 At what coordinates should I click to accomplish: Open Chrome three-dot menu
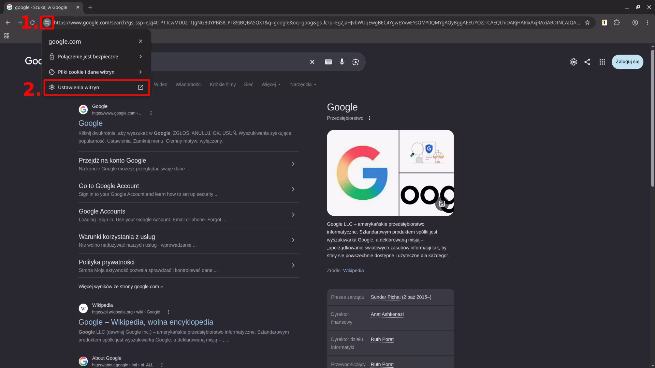[x=647, y=23]
